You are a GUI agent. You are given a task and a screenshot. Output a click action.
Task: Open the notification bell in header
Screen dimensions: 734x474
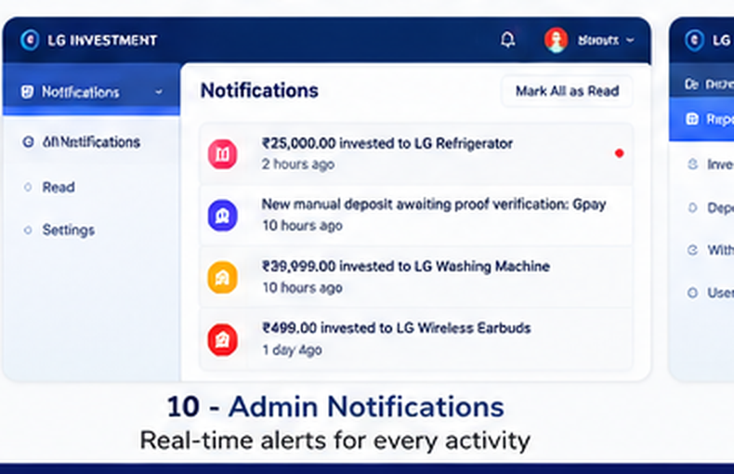[508, 40]
